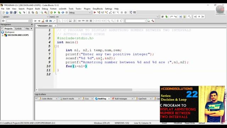Click the Stop debugger icon
This screenshot has height=128, width=227.
126,13
